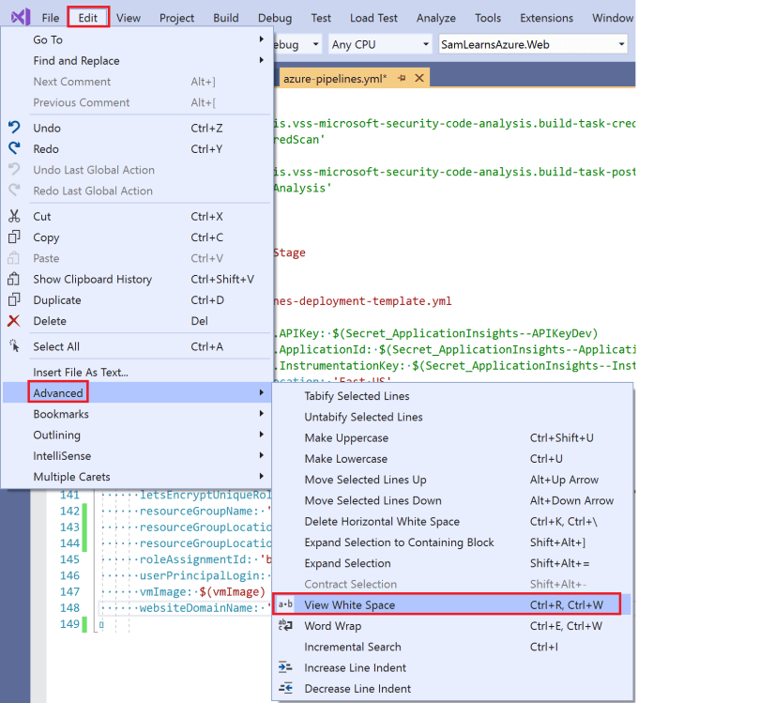Screen dimensions: 760x703
Task: Expand the Find and Replace submenu
Action: point(137,61)
